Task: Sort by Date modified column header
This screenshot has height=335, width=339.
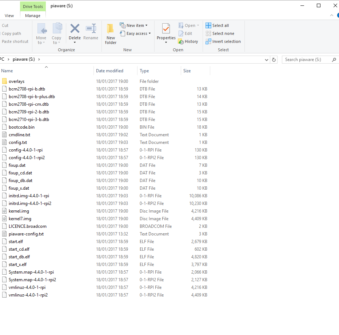Action: click(x=109, y=71)
